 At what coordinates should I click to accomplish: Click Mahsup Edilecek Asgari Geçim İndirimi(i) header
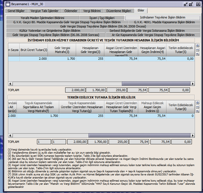pos(152,107)
